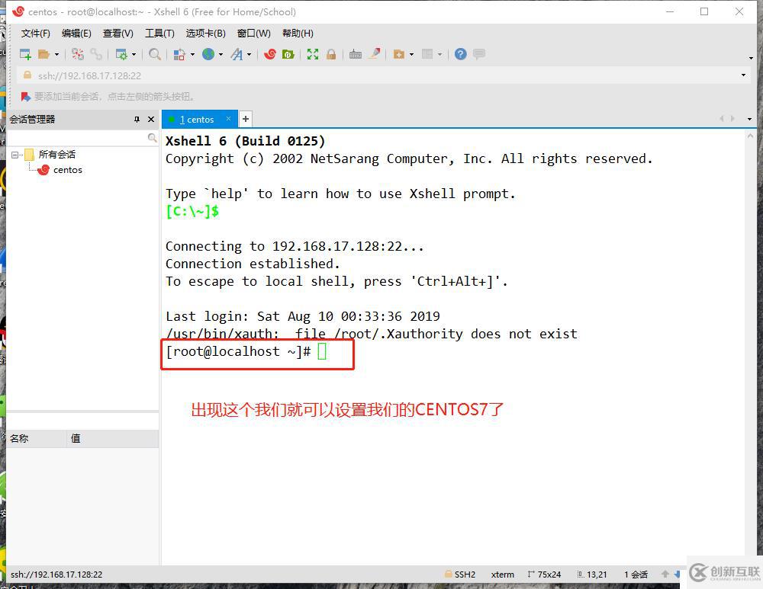The height and width of the screenshot is (589, 763).
Task: Click the pane layout grid icon
Action: point(427,54)
